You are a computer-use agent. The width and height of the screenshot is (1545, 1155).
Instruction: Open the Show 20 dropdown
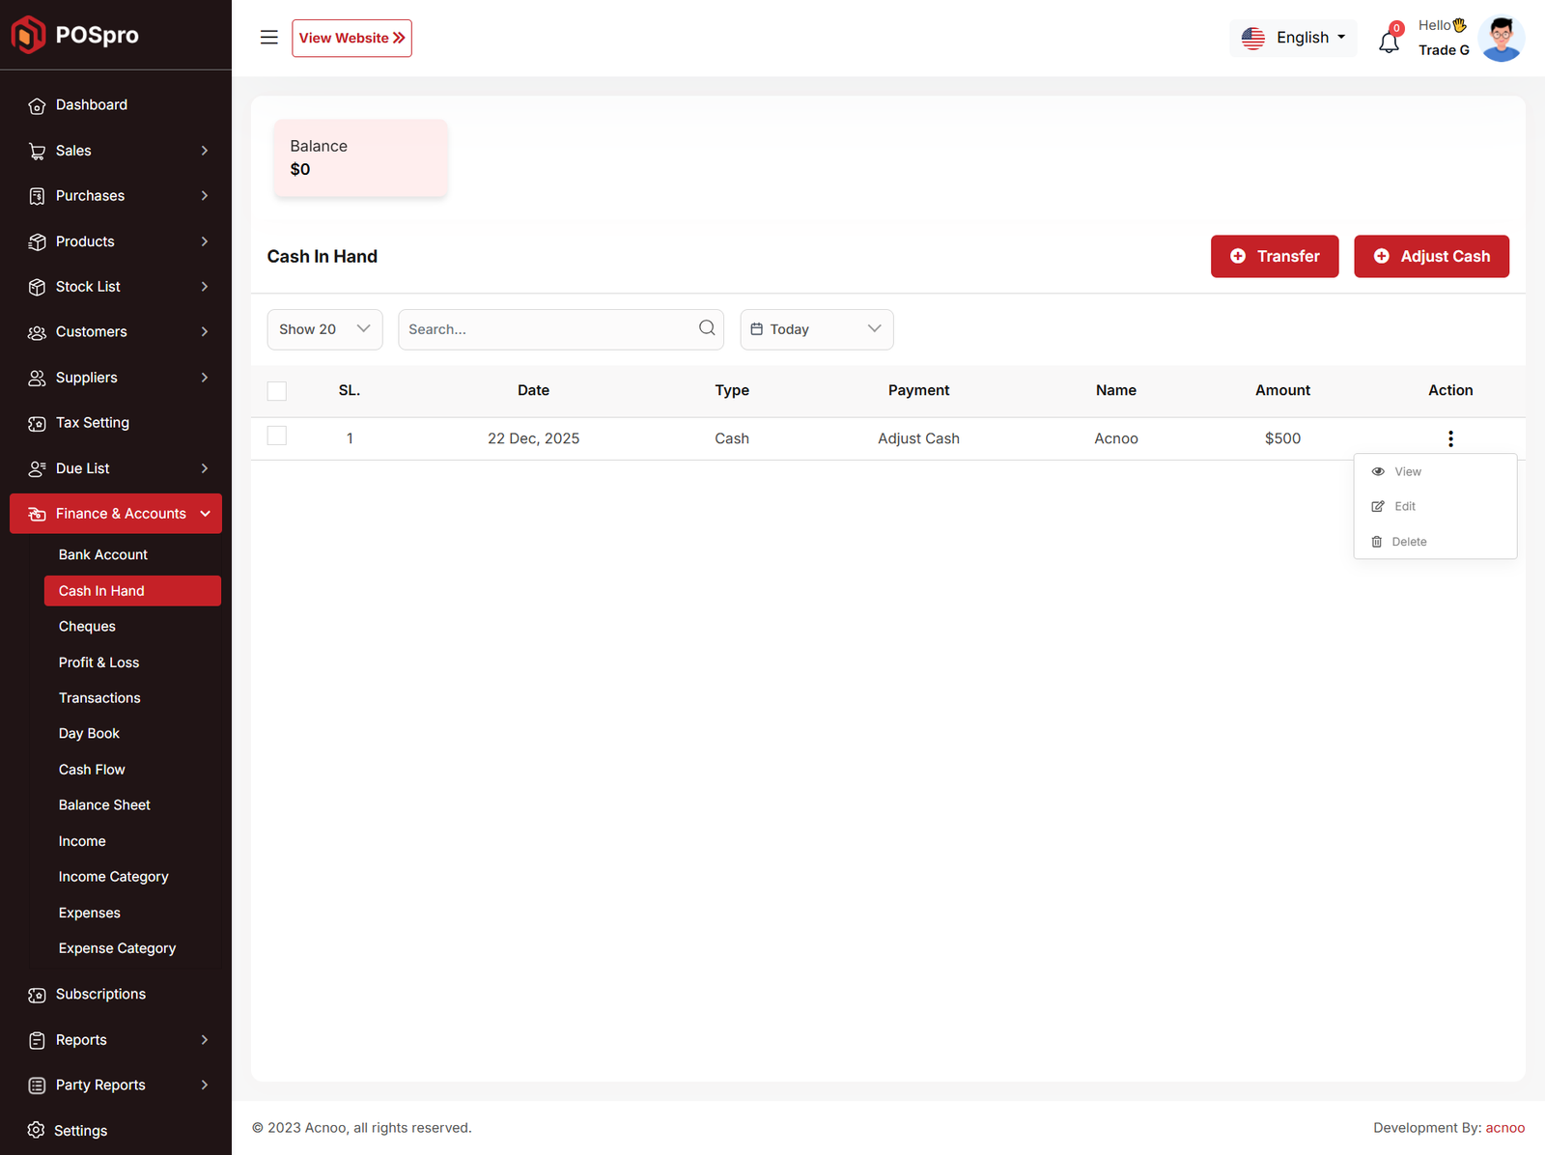(x=324, y=329)
